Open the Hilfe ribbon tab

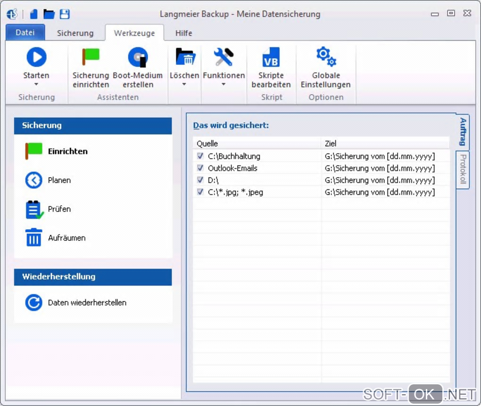click(183, 33)
